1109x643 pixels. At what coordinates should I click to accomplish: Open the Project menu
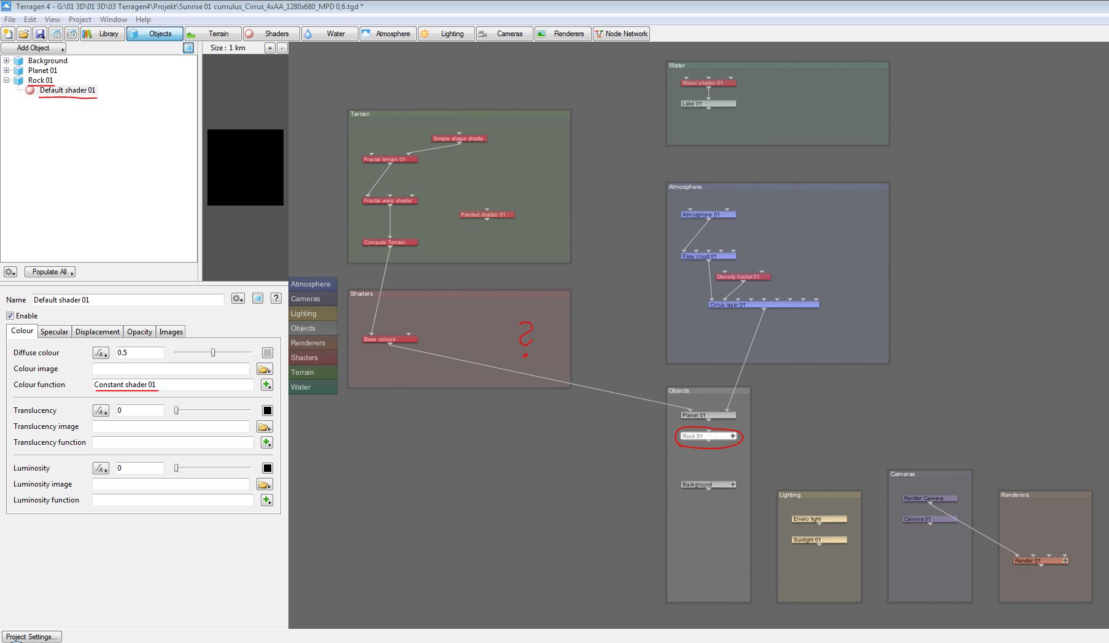[80, 20]
